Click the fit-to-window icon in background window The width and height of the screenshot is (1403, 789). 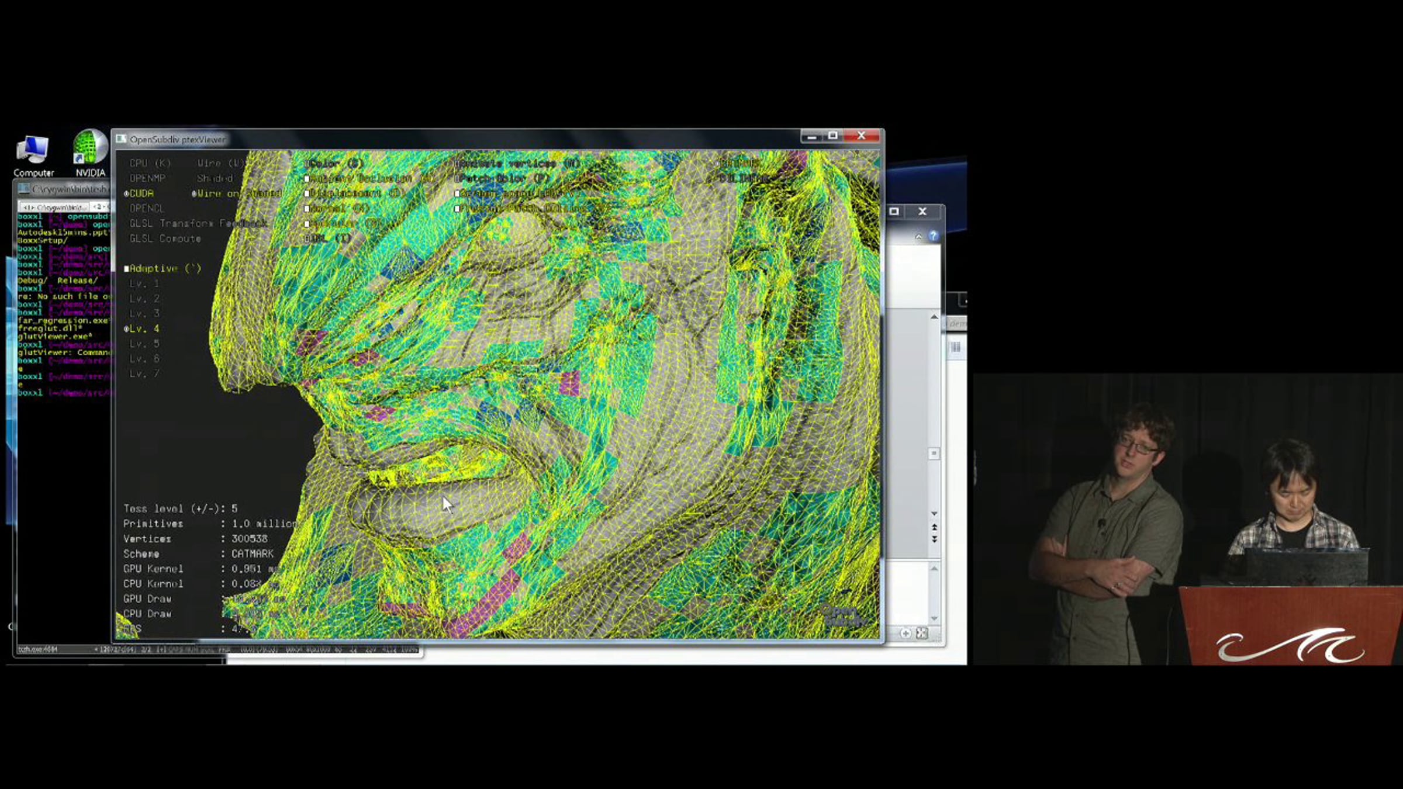click(x=922, y=634)
